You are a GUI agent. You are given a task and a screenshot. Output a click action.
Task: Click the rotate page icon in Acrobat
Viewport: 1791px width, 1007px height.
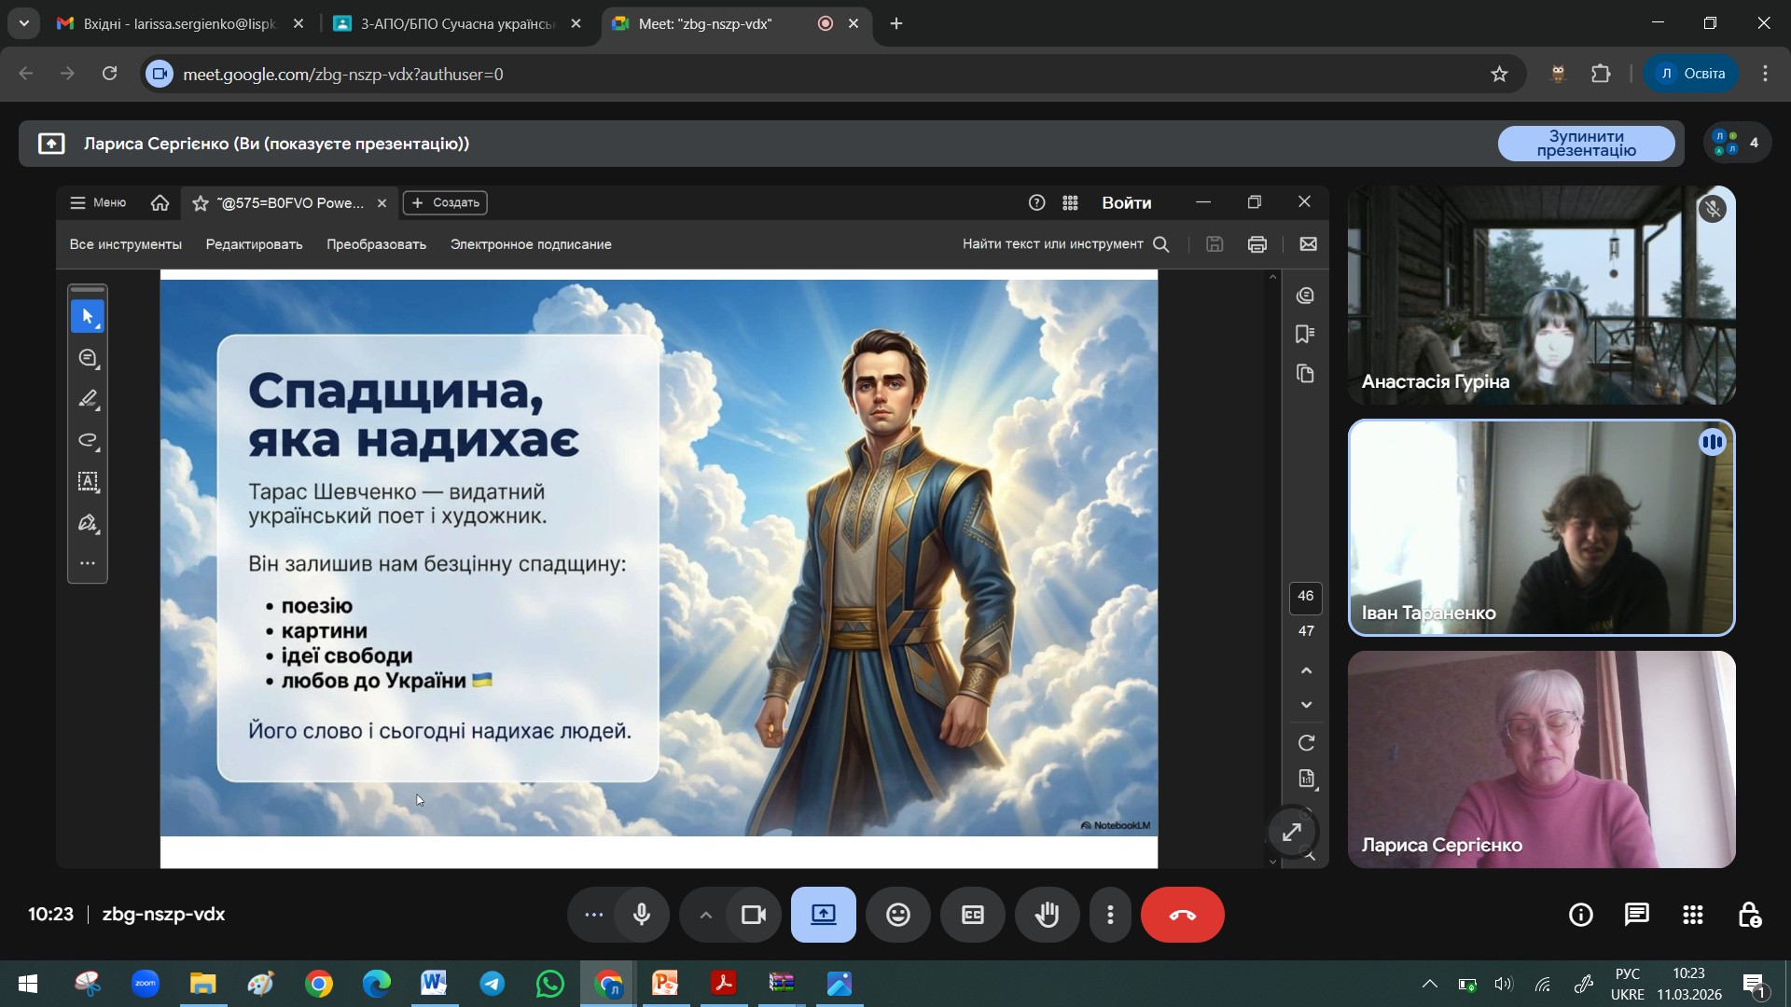(1306, 743)
